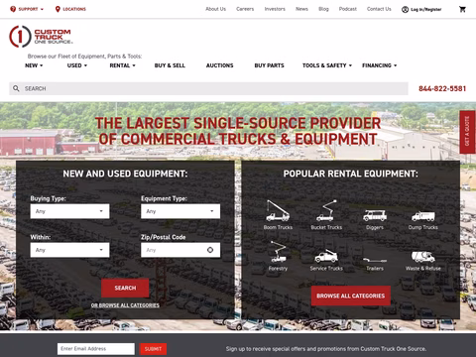The width and height of the screenshot is (476, 357).
Task: Open the Equipment Type dropdown
Action: point(180,211)
